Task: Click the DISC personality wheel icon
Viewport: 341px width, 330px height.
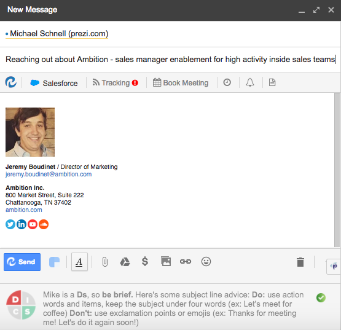Action: click(x=21, y=305)
